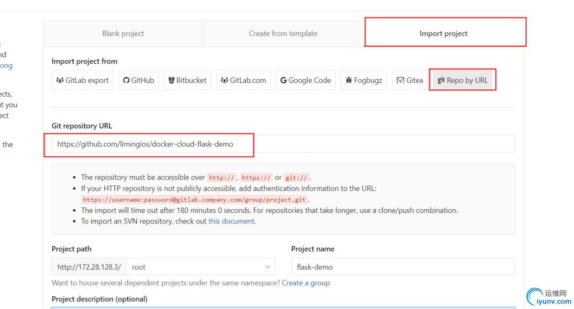Click the Project name label
Viewport: 574px width, 309px height.
[313, 249]
